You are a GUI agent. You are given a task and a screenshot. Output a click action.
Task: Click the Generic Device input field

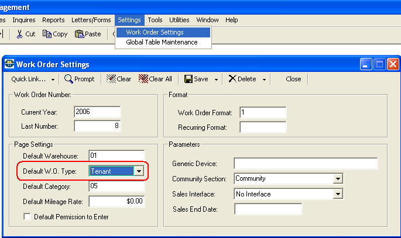(x=306, y=163)
